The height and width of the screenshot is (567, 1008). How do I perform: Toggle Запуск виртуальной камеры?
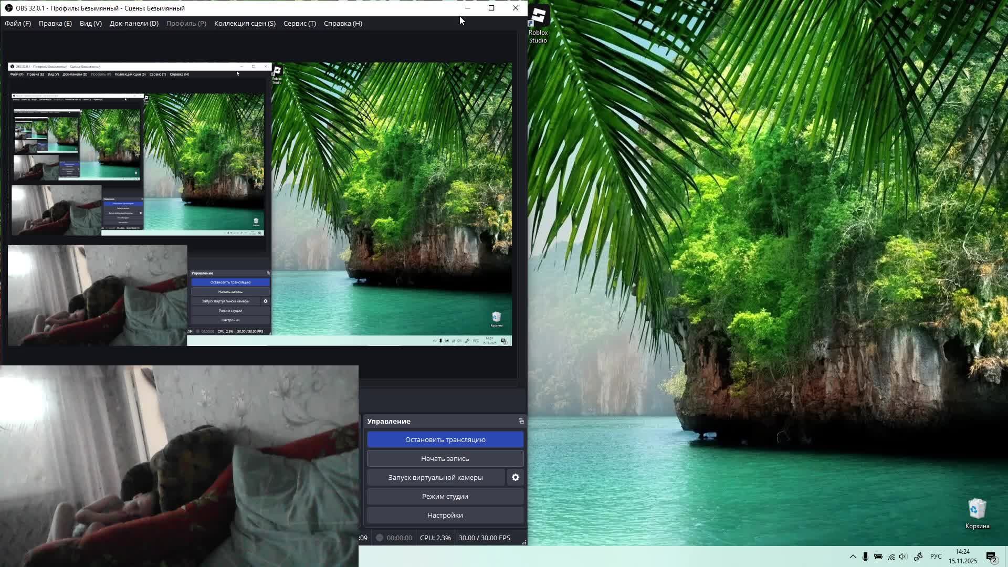pyautogui.click(x=435, y=477)
